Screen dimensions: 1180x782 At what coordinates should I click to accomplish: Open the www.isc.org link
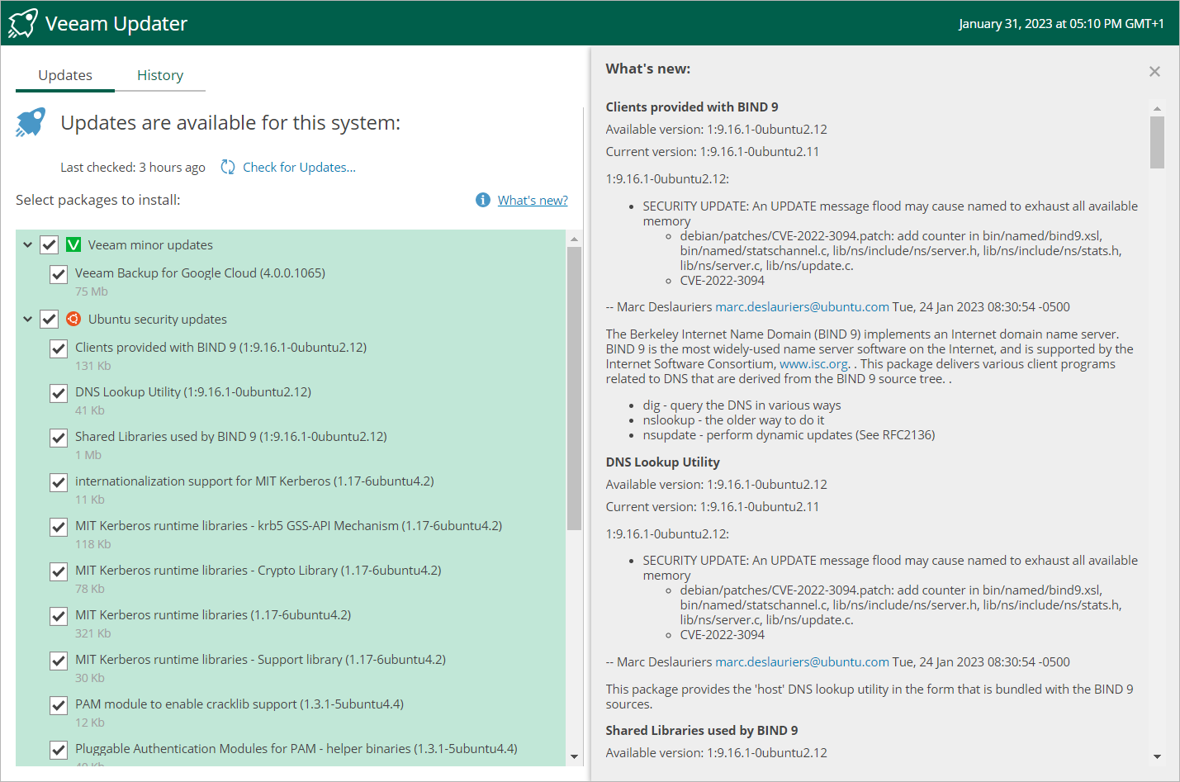tap(813, 363)
